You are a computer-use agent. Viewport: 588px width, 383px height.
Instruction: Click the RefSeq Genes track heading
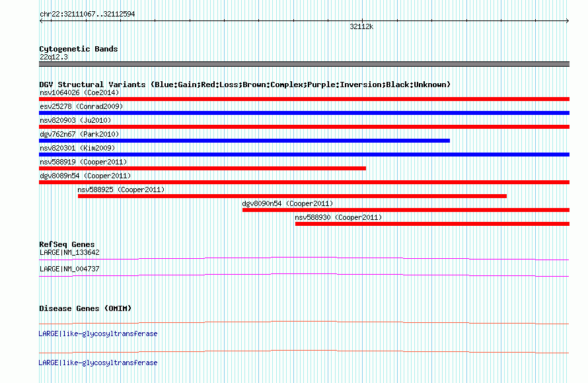pyautogui.click(x=67, y=244)
